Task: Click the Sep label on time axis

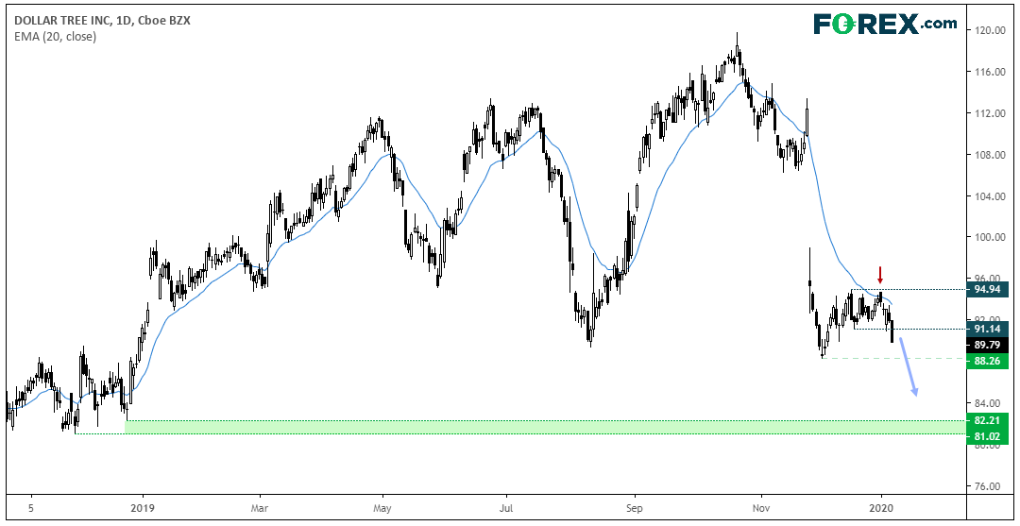Action: point(633,510)
